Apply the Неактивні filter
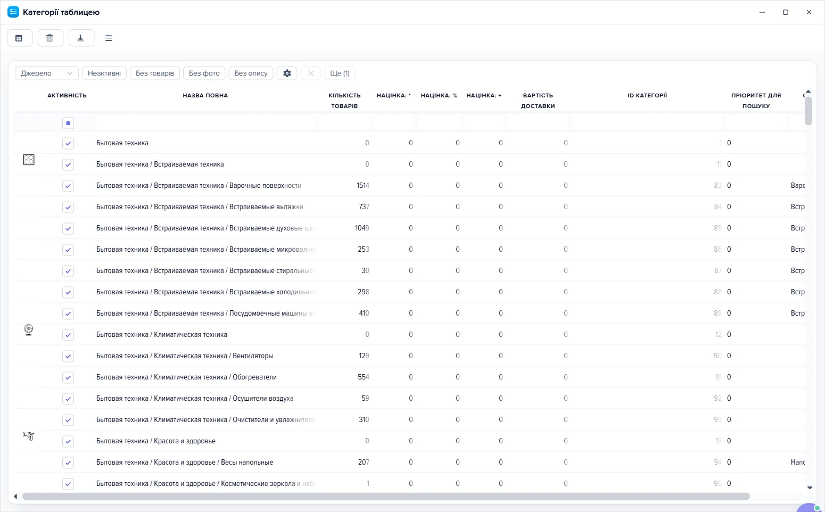 point(104,73)
